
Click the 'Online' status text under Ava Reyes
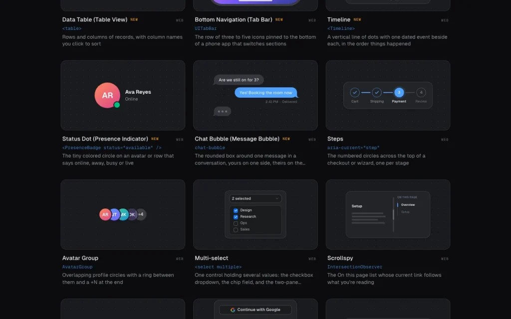131,99
